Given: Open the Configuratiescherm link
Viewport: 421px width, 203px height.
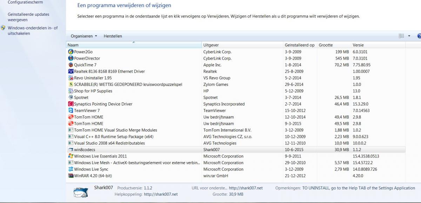Looking at the screenshot, I should (25, 2).
